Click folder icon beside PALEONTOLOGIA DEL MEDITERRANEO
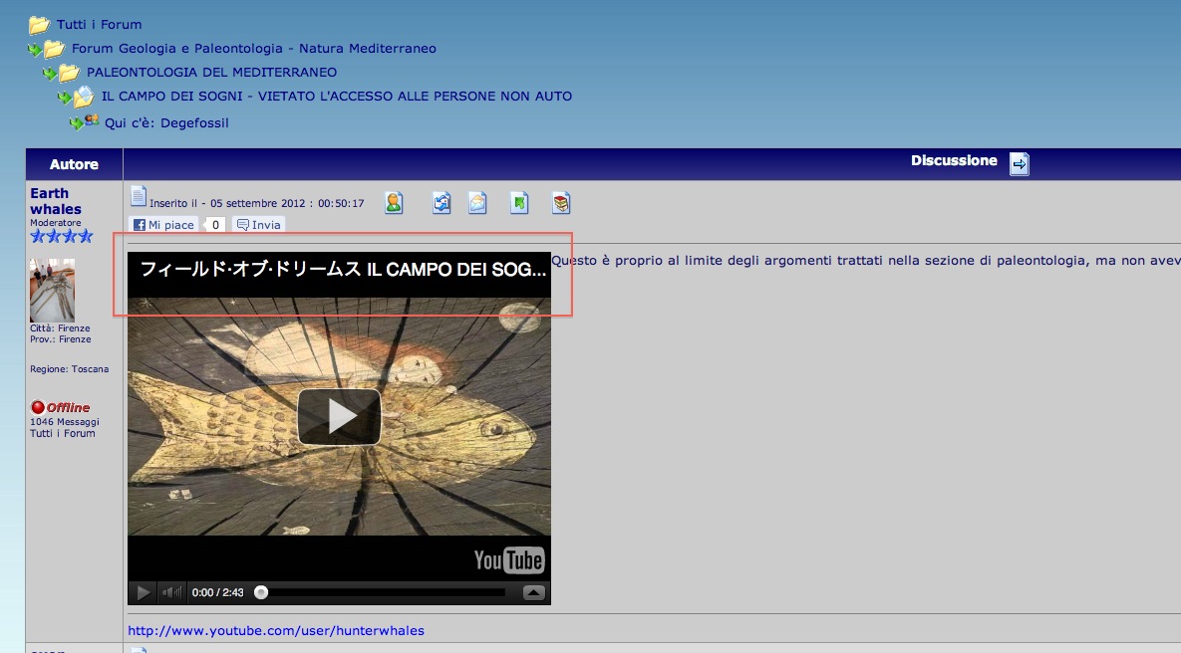1181x653 pixels. pyautogui.click(x=70, y=73)
